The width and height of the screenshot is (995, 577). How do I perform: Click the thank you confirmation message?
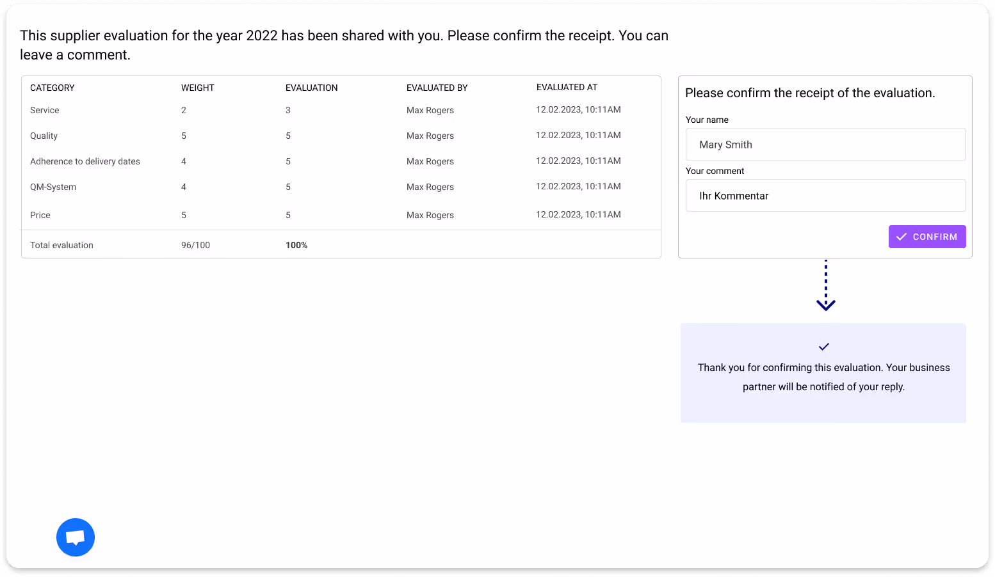[x=824, y=377]
